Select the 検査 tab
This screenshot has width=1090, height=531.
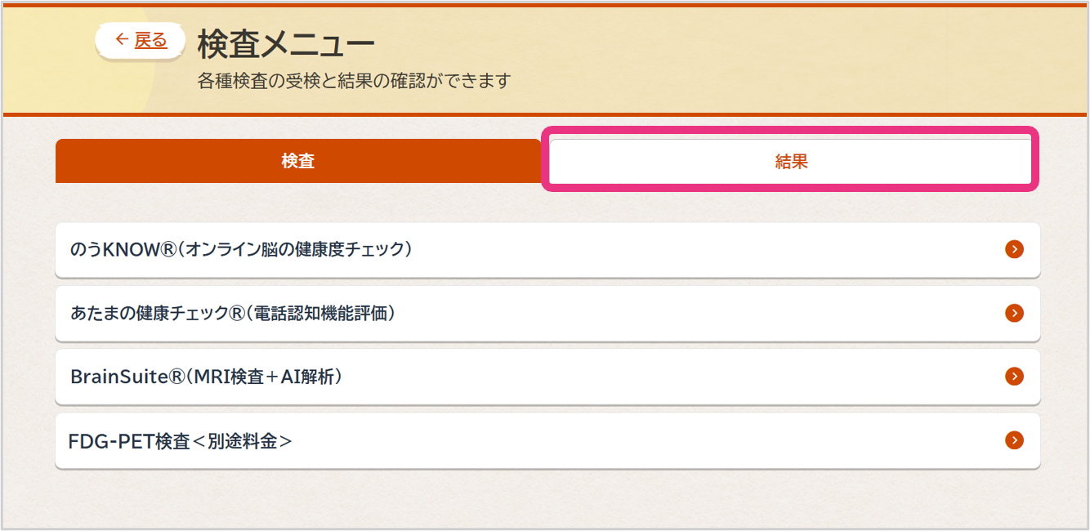[x=297, y=161]
